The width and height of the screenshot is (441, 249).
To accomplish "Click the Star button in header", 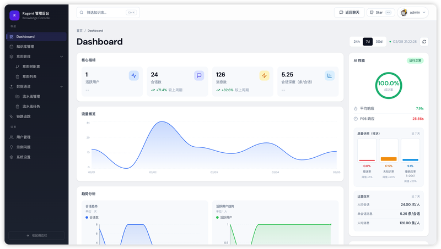I will 380,12.
